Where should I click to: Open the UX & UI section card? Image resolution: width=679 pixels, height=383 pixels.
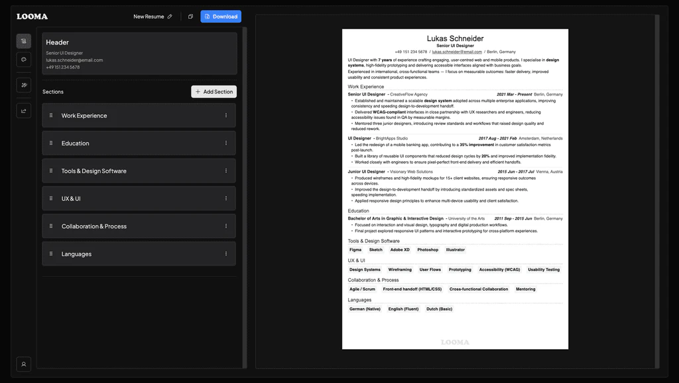(x=139, y=198)
